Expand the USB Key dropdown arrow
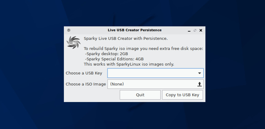Screen dimensions: 265x129 click(199, 73)
